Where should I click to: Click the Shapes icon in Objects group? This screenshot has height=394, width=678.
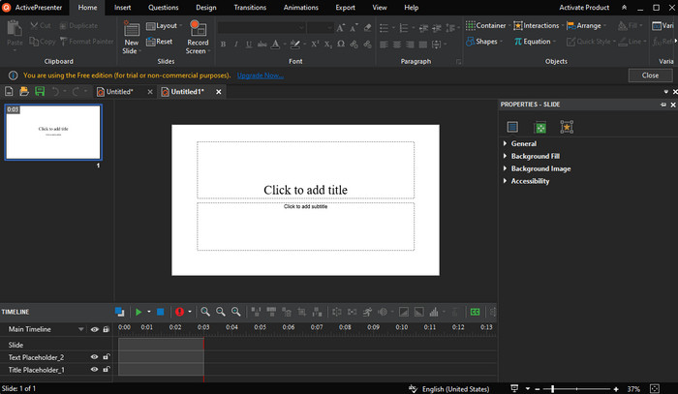click(471, 42)
